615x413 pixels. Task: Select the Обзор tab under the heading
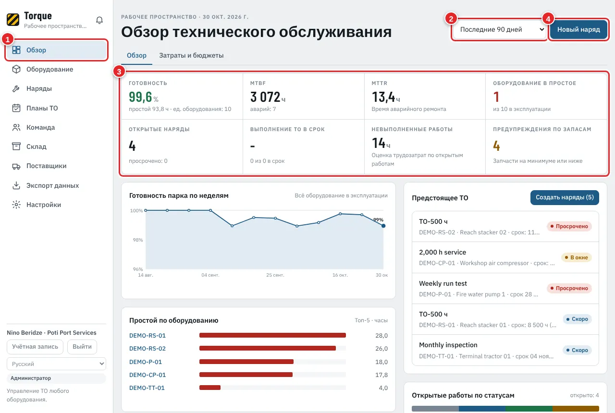tap(136, 55)
